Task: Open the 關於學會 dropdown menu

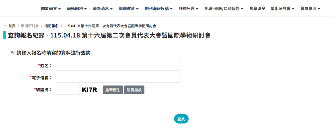Action: coord(51,8)
